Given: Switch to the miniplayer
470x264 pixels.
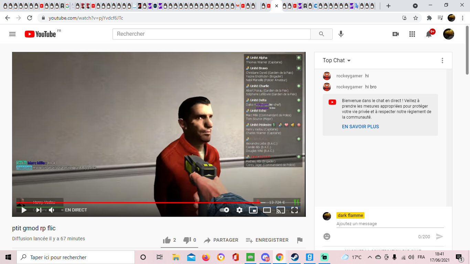Looking at the screenshot, I should [253, 210].
